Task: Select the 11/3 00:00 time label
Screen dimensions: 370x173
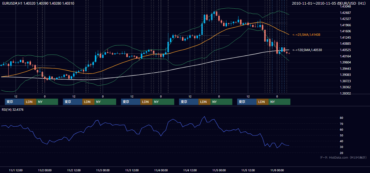Action: click(103, 170)
